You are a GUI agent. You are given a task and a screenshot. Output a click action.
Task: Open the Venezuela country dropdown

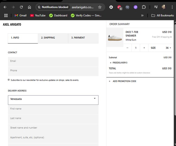pos(53,100)
